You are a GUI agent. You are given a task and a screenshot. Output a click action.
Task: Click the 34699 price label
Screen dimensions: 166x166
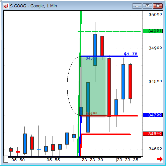[x=91, y=113]
